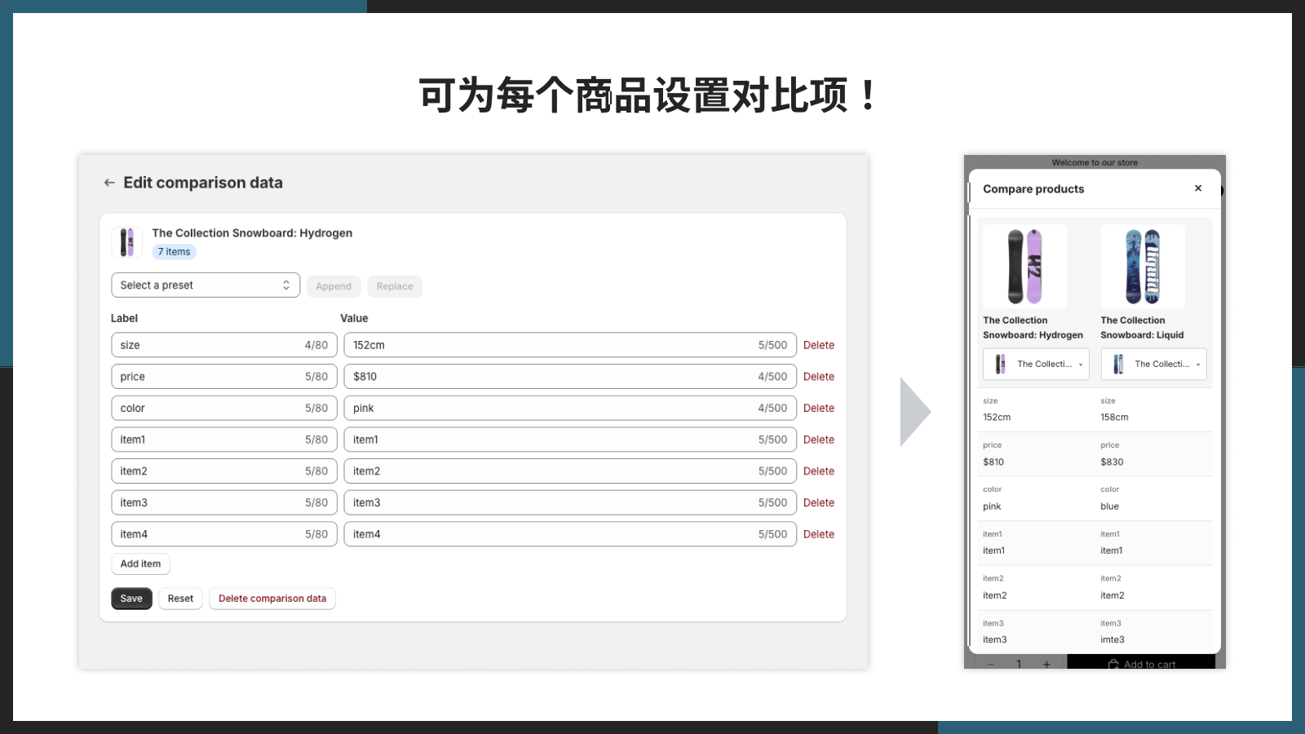The width and height of the screenshot is (1305, 734).
Task: Click the 158cm size value
Action: [x=1114, y=418]
